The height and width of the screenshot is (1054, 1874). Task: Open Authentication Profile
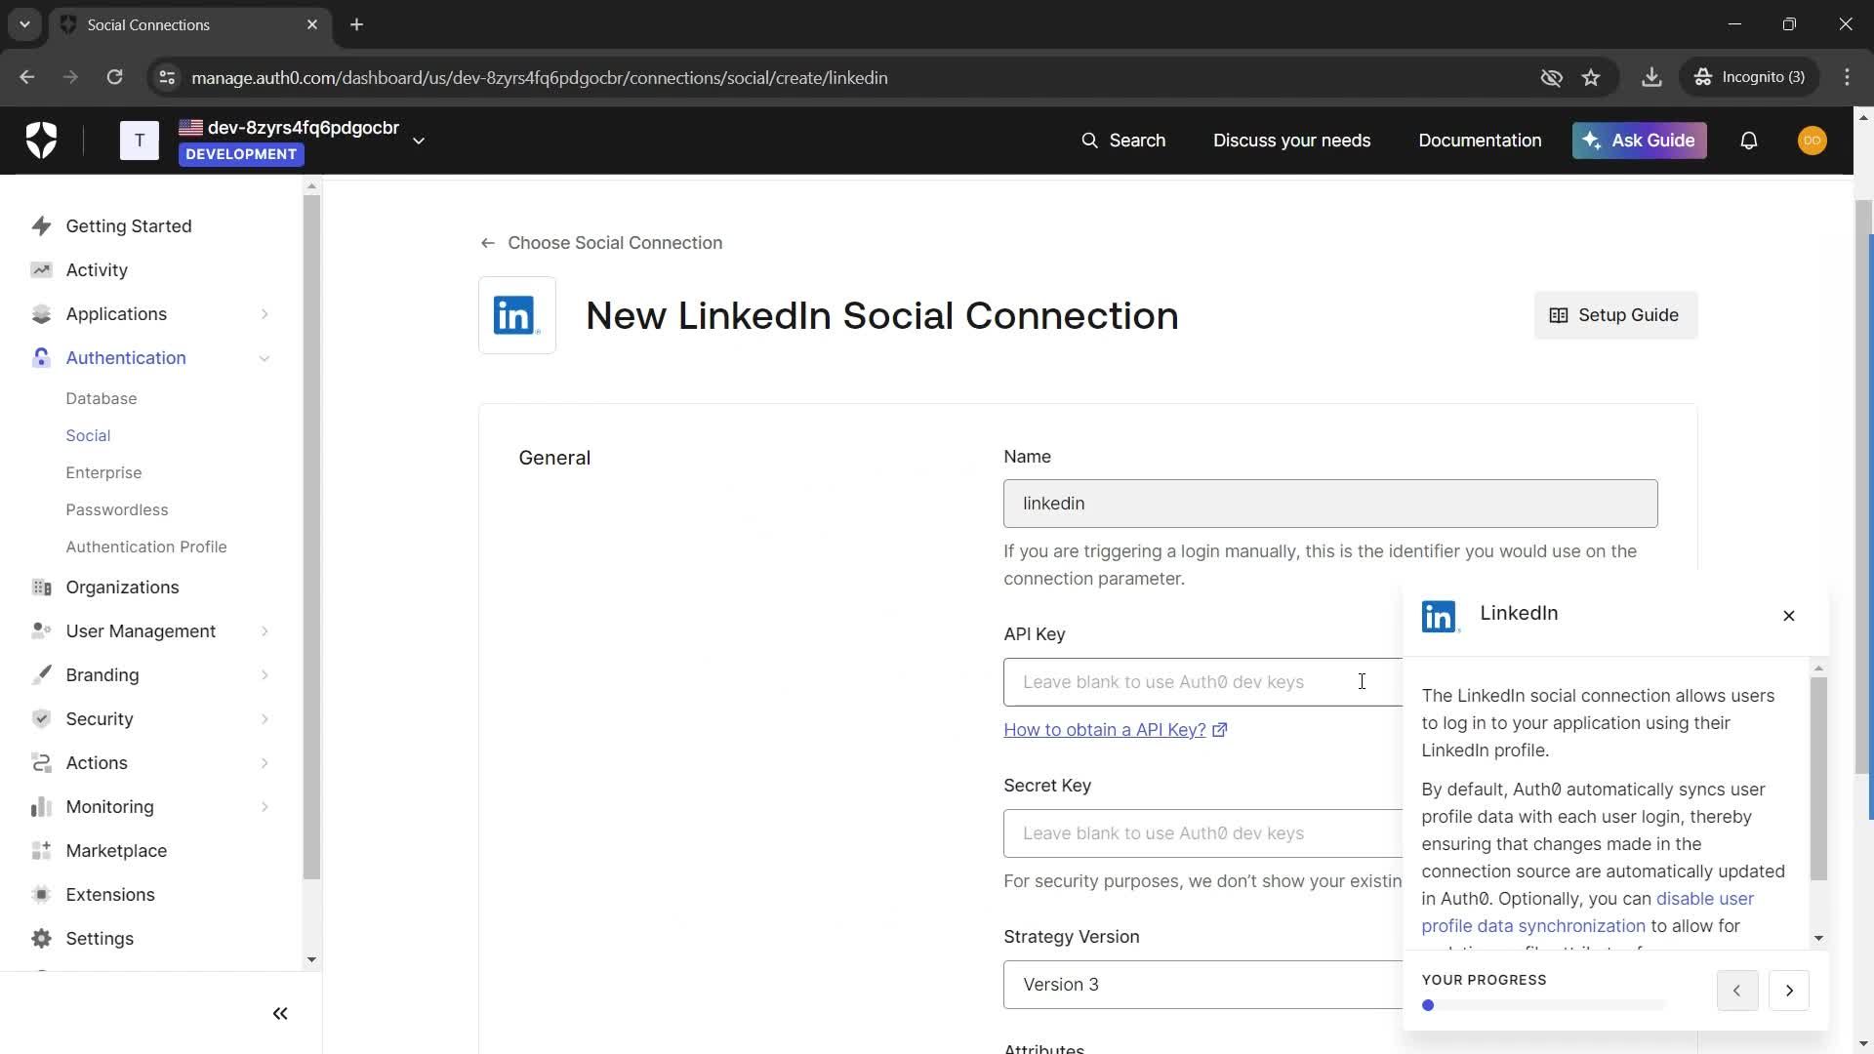coord(146,547)
